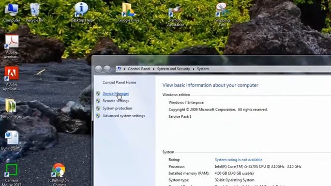The image size is (331, 186).
Task: Click the 'Processor:' label
Action: (177, 166)
